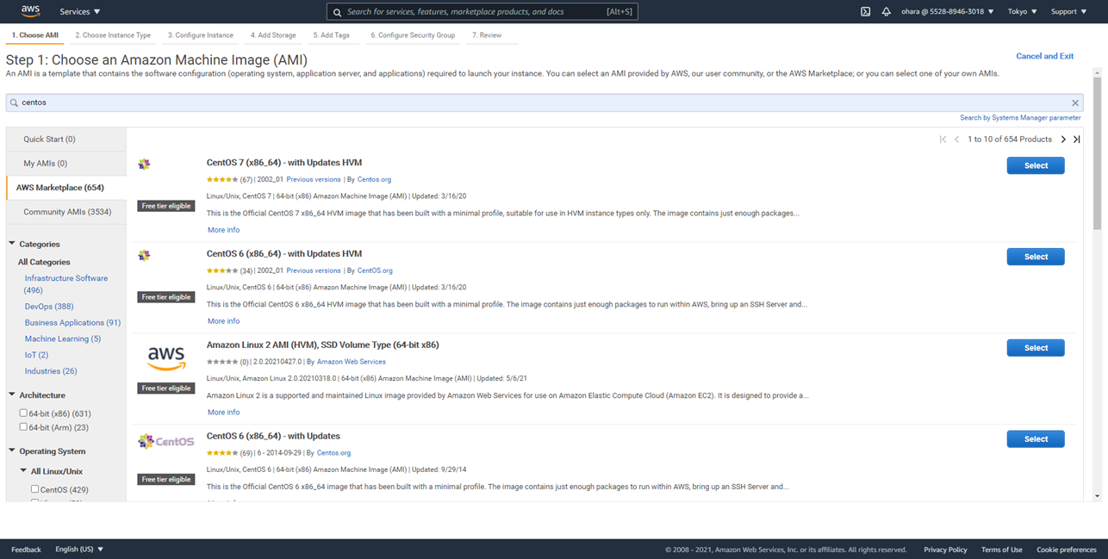The height and width of the screenshot is (559, 1108).
Task: Filter by Infrastructure Software (496) category
Action: [x=66, y=284]
